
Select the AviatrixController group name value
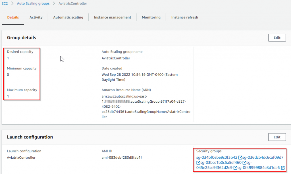click(116, 58)
